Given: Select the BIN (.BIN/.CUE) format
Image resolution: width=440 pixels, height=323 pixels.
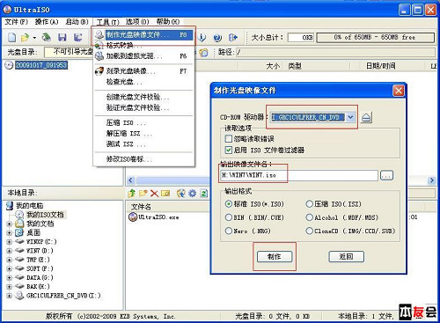Looking at the screenshot, I should [x=228, y=217].
